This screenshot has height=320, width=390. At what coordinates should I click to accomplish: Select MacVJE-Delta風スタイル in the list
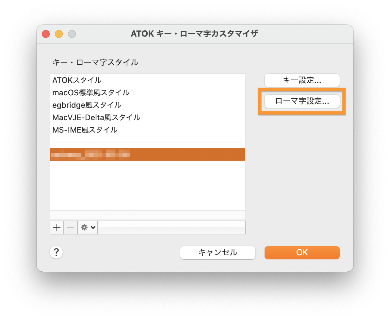click(x=148, y=118)
